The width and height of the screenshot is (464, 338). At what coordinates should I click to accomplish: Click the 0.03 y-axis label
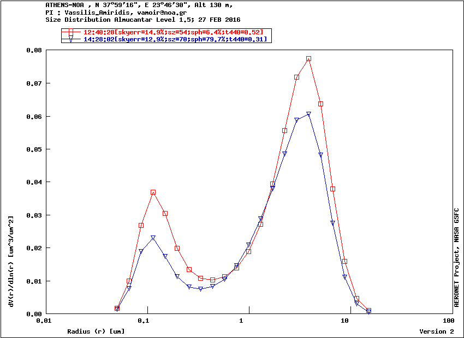click(34, 215)
